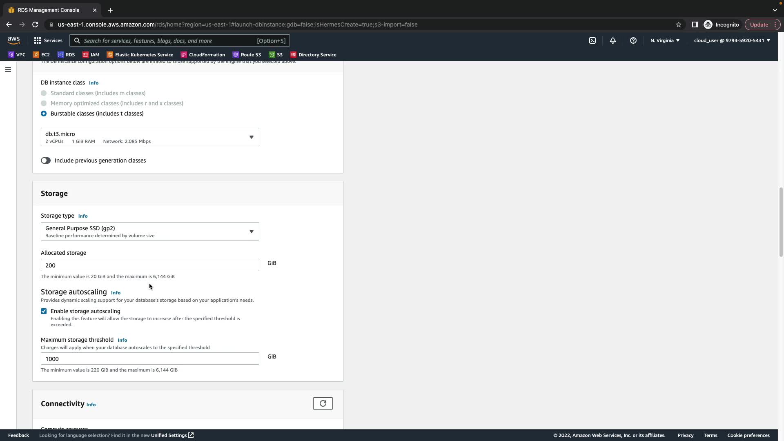Open the cloud_user account menu
The height and width of the screenshot is (441, 784).
point(732,40)
